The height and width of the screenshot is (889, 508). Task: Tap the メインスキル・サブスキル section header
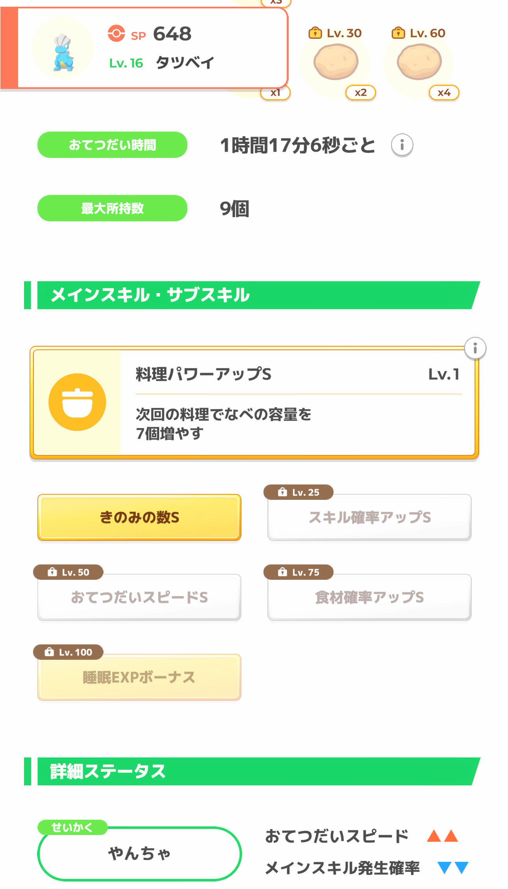click(x=252, y=295)
